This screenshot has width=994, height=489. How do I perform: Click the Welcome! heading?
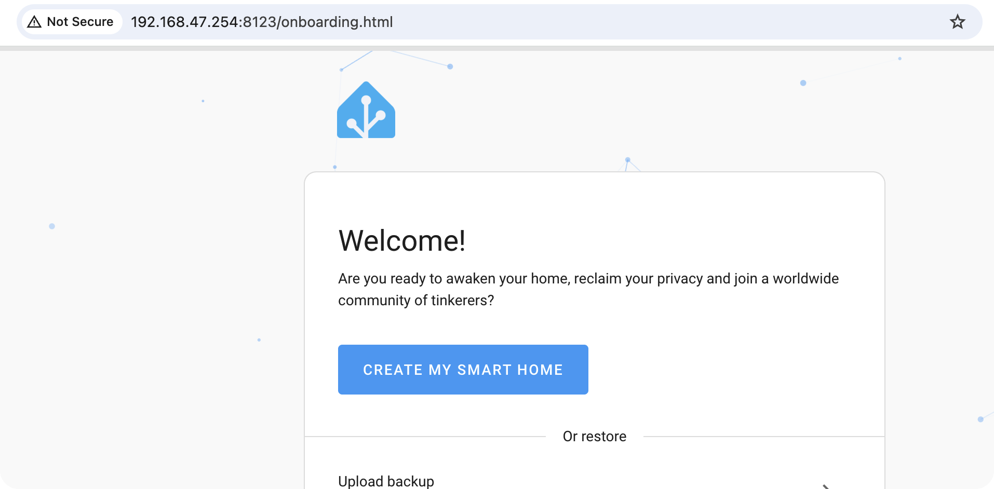402,241
